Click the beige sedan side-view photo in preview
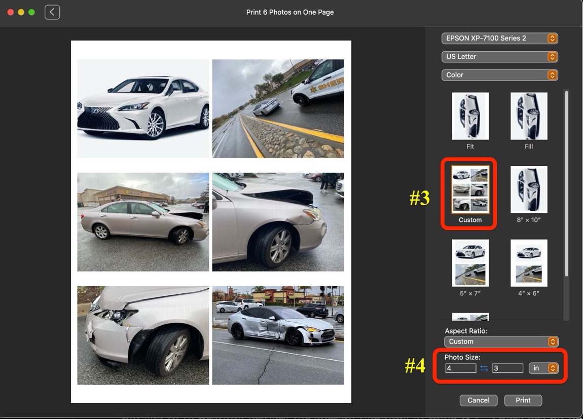Image resolution: width=583 pixels, height=419 pixels. point(143,222)
